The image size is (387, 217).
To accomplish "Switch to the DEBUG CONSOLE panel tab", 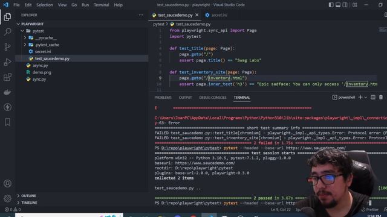I will (213, 98).
